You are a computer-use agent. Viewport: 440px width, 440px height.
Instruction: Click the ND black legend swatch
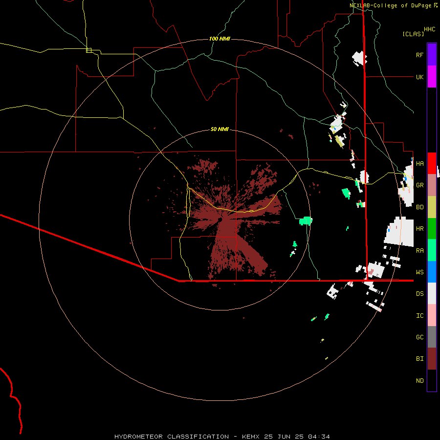click(432, 380)
